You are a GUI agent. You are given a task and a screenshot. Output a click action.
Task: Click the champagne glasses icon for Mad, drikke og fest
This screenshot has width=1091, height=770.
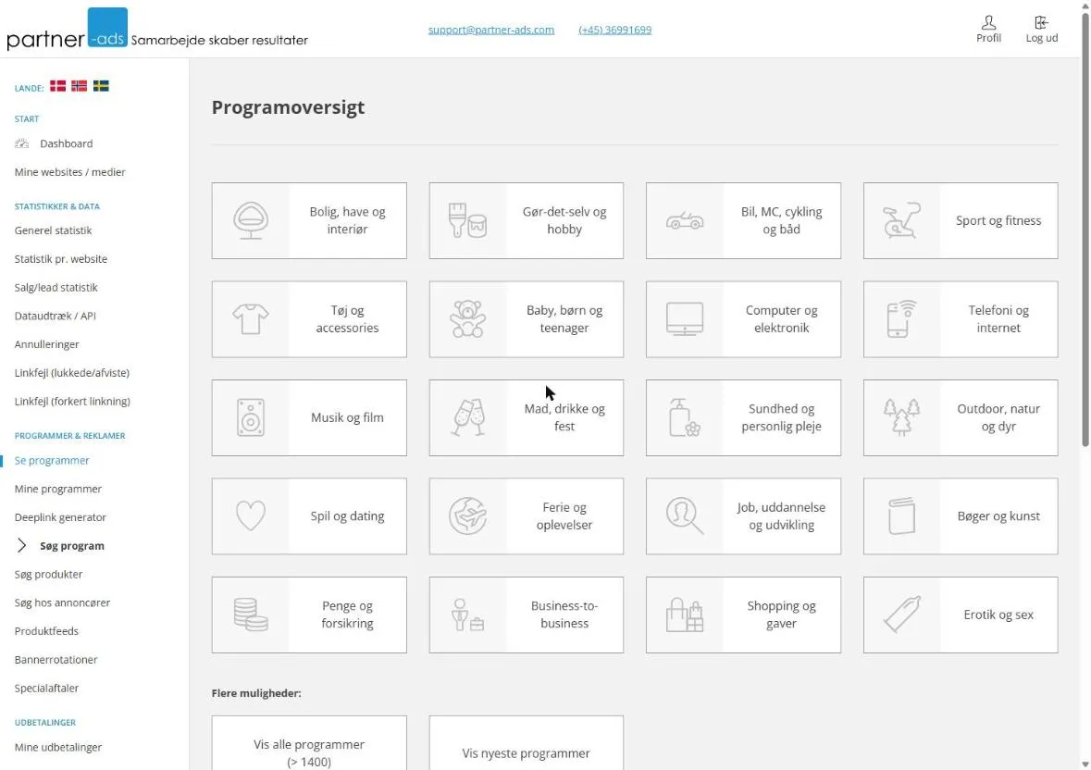coord(467,418)
